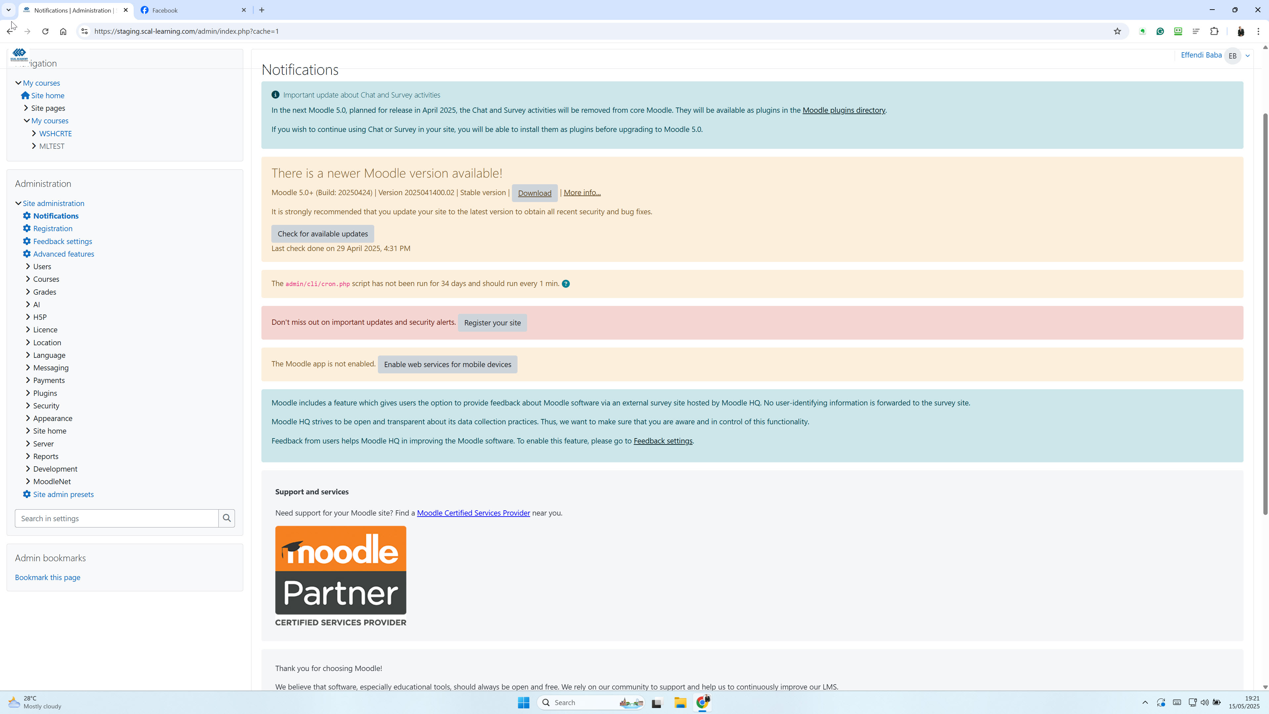Switch to the Facebook tab
The width and height of the screenshot is (1269, 714).
pyautogui.click(x=192, y=10)
